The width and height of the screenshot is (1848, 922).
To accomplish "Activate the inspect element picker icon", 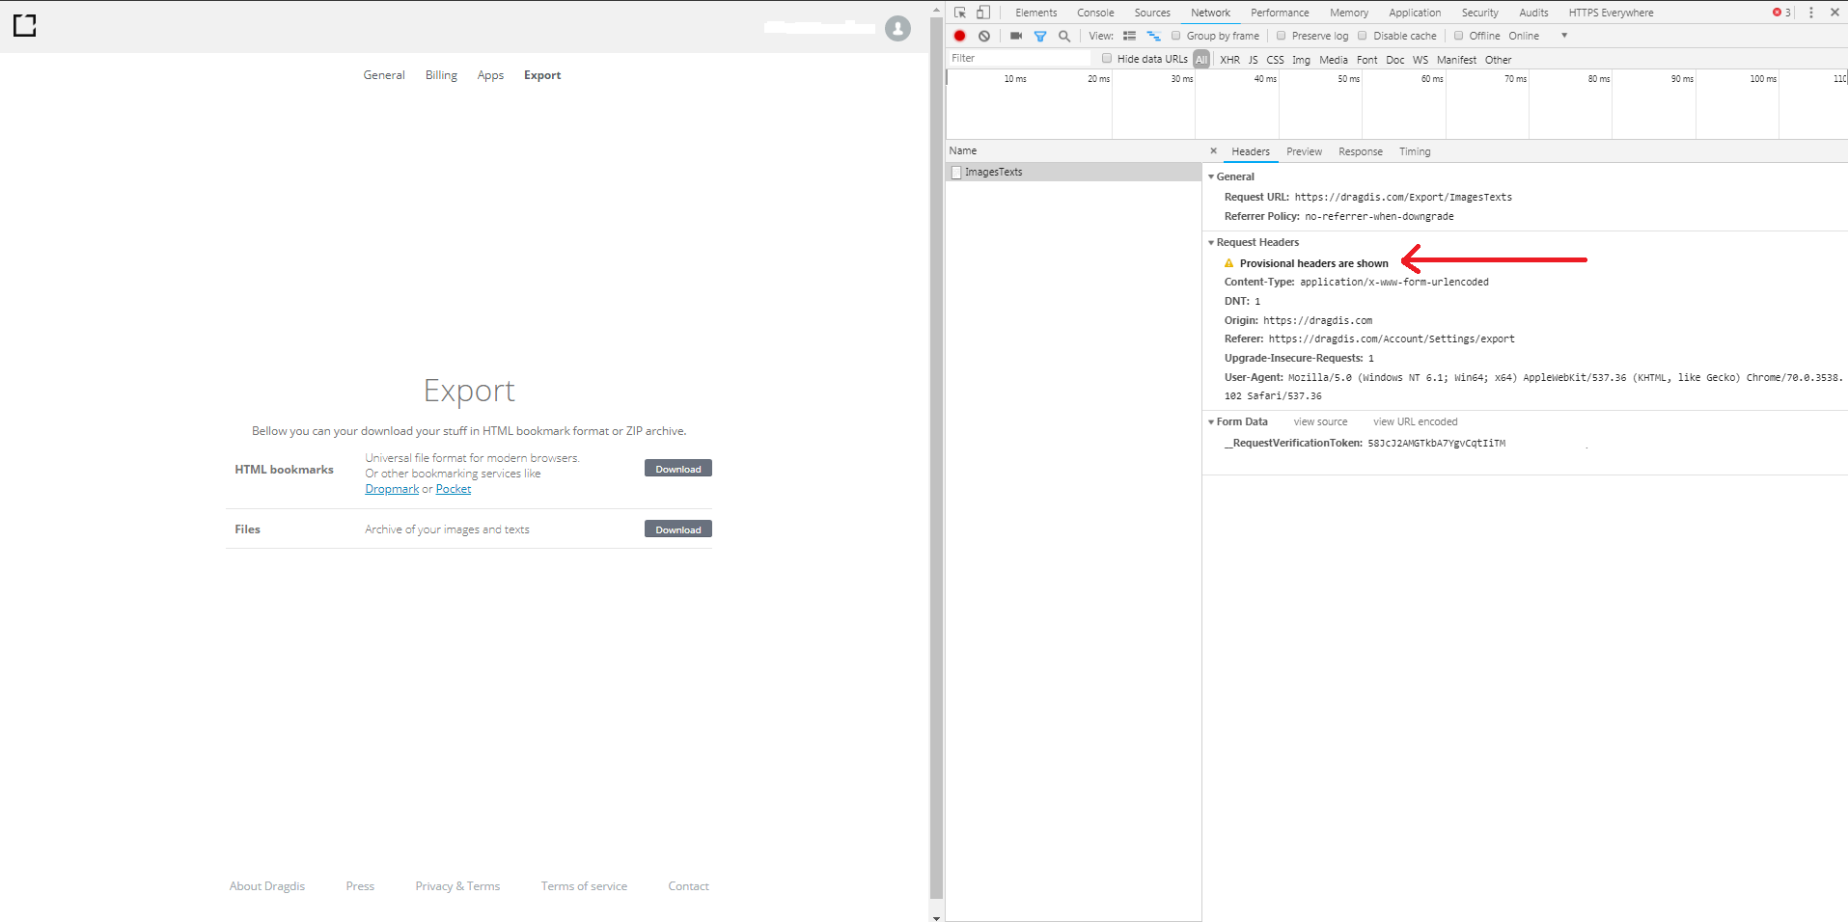I will pyautogui.click(x=960, y=13).
